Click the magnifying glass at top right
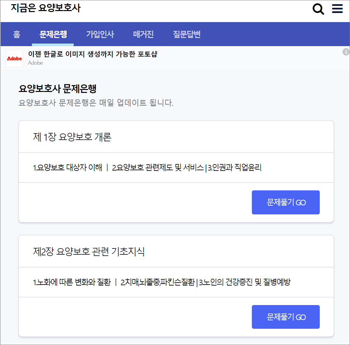Screen dimensions: 350x345 click(x=318, y=9)
